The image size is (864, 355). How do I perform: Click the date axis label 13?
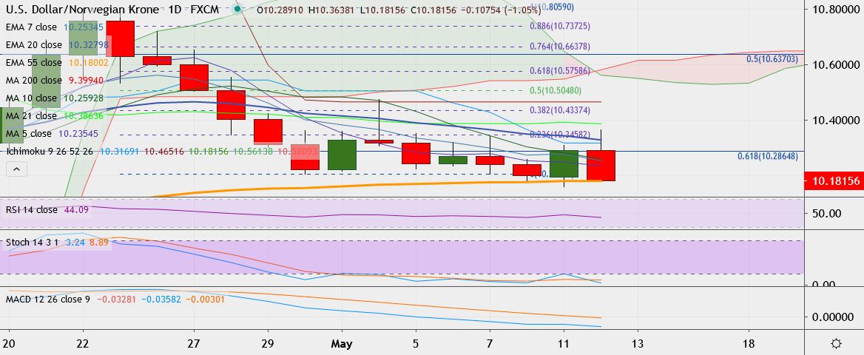tap(638, 344)
